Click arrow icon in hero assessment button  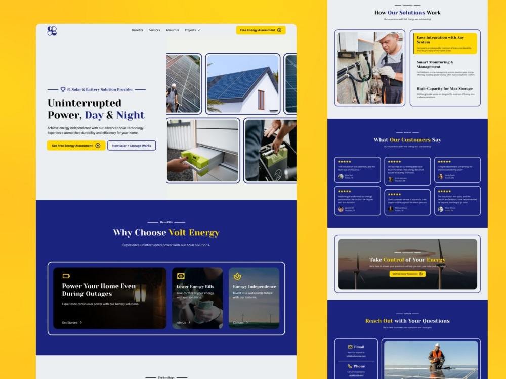click(x=98, y=146)
